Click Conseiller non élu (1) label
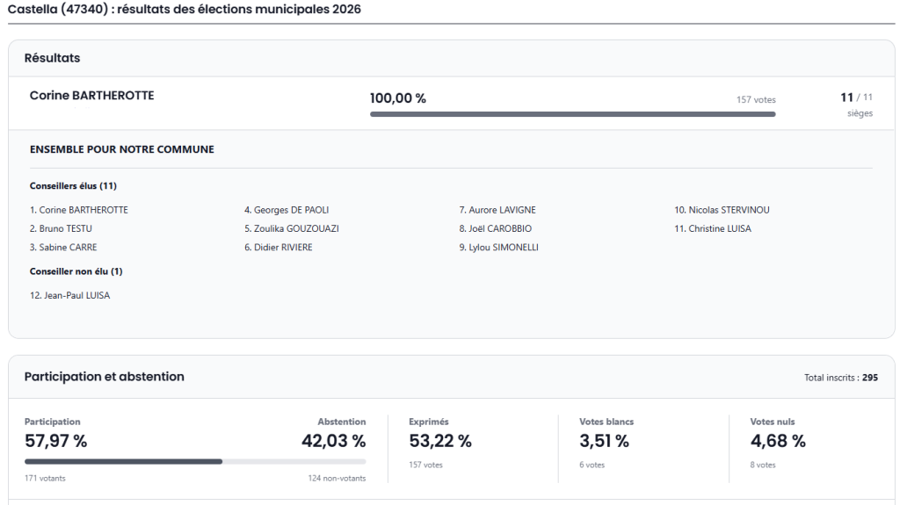This screenshot has height=505, width=900. point(76,271)
